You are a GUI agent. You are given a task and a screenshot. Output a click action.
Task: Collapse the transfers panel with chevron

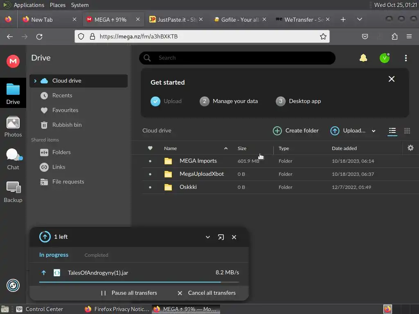point(207,237)
